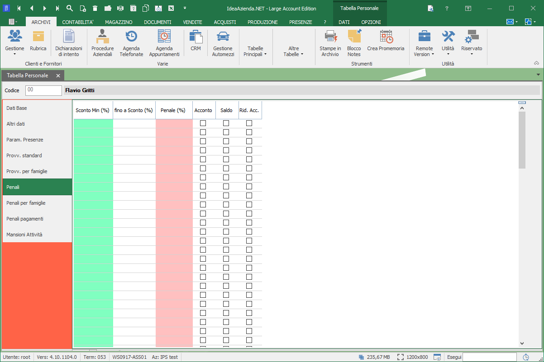Switch to the MAGAZZINO ribbon tab
544x362 pixels.
pyautogui.click(x=119, y=22)
